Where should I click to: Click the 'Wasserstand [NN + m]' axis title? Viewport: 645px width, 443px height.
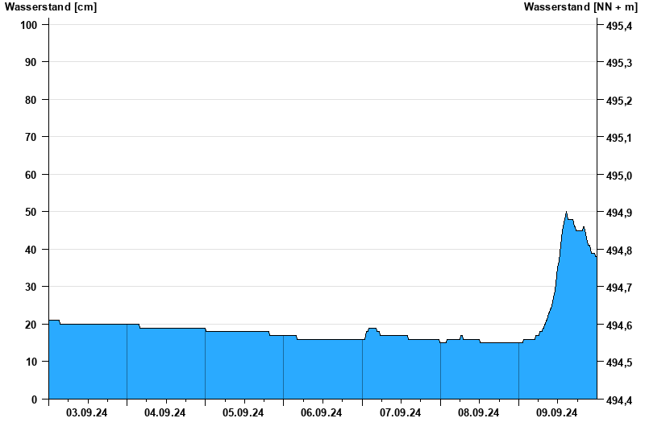coord(580,7)
